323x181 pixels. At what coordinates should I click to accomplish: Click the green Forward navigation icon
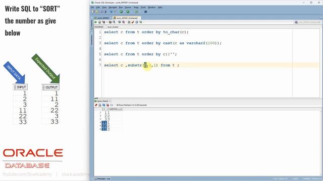coord(128,12)
